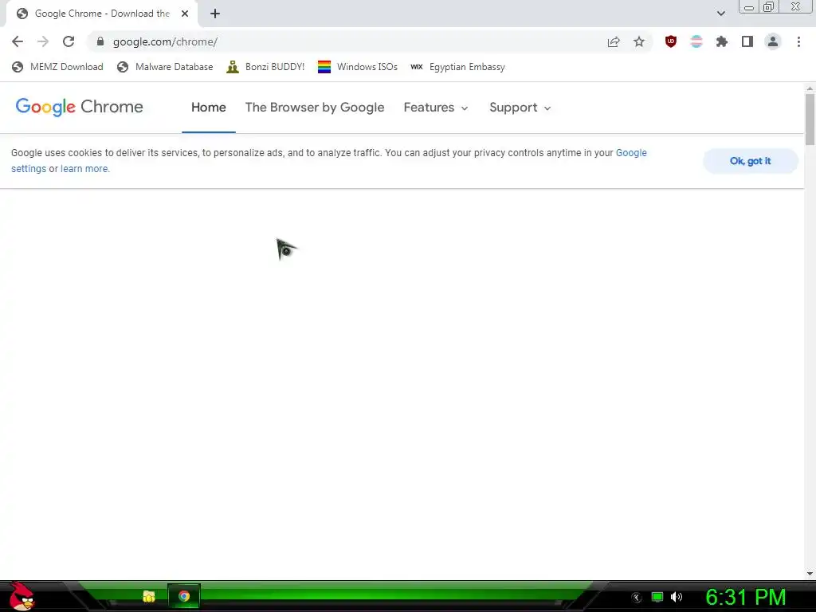This screenshot has height=612, width=816.
Task: View site info via the lock icon
Action: [x=100, y=41]
